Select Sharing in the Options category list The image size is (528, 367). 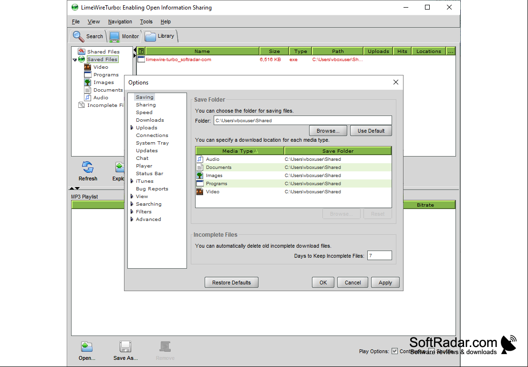[x=146, y=105]
